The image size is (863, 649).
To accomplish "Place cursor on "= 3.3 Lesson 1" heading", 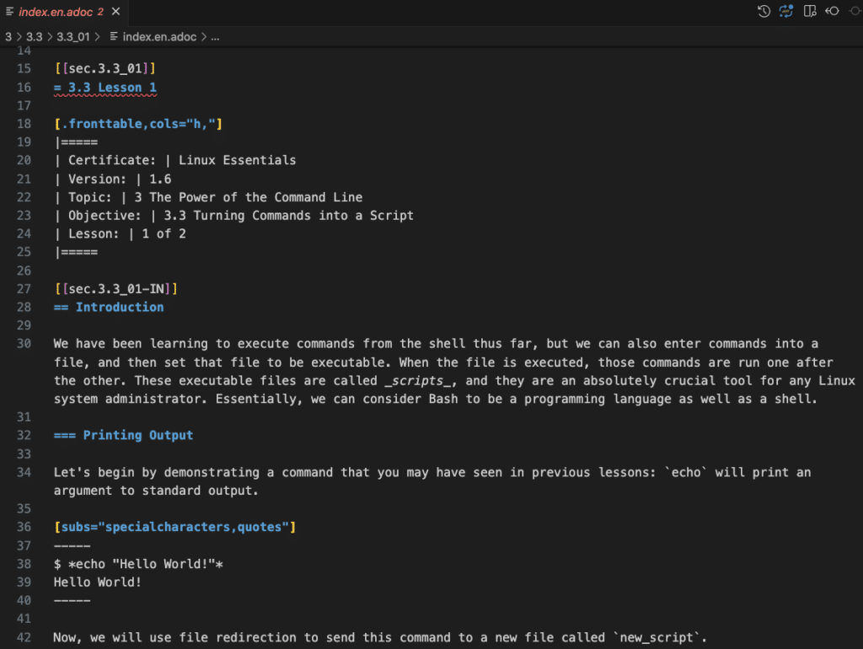I will [x=105, y=88].
